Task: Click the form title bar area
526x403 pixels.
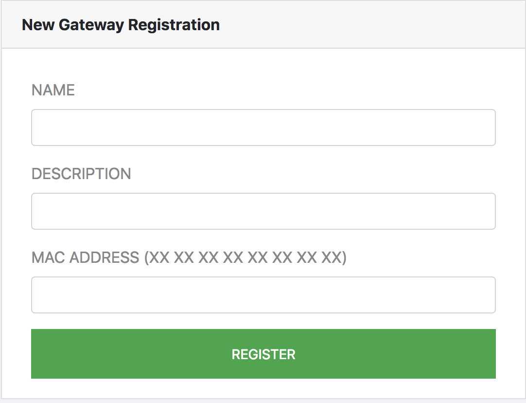Action: coord(263,24)
